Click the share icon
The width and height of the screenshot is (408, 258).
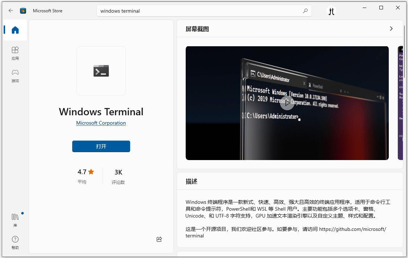[x=159, y=239]
